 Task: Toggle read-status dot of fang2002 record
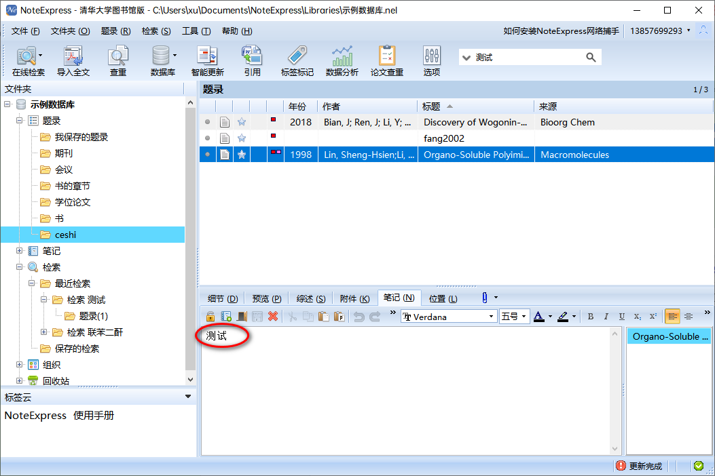tap(208, 138)
